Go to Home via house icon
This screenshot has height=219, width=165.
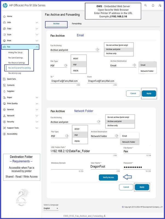pos(4,16)
